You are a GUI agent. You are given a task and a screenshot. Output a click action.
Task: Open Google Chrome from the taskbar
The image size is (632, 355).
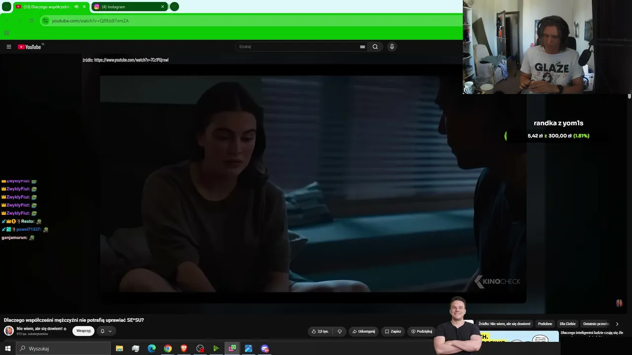[168, 349]
